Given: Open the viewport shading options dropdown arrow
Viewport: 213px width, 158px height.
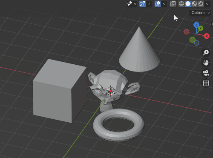Looking at the screenshot, I should pos(207,4).
